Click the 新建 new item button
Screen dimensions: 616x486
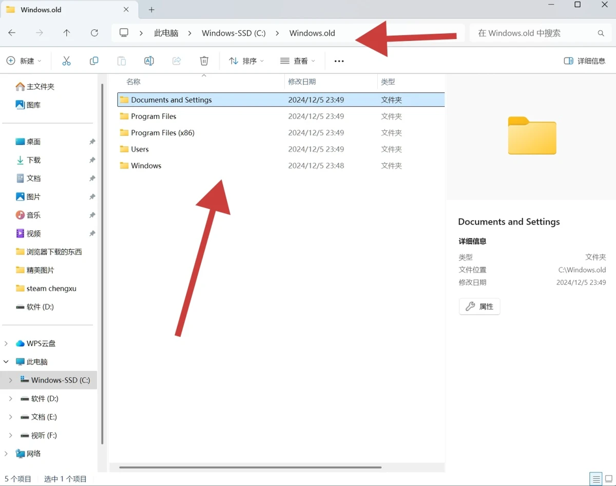[24, 61]
